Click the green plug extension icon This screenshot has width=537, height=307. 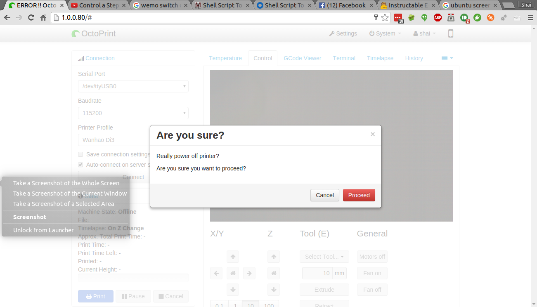coord(477,18)
